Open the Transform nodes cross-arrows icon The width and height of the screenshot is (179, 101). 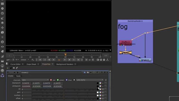click(x=2, y=27)
